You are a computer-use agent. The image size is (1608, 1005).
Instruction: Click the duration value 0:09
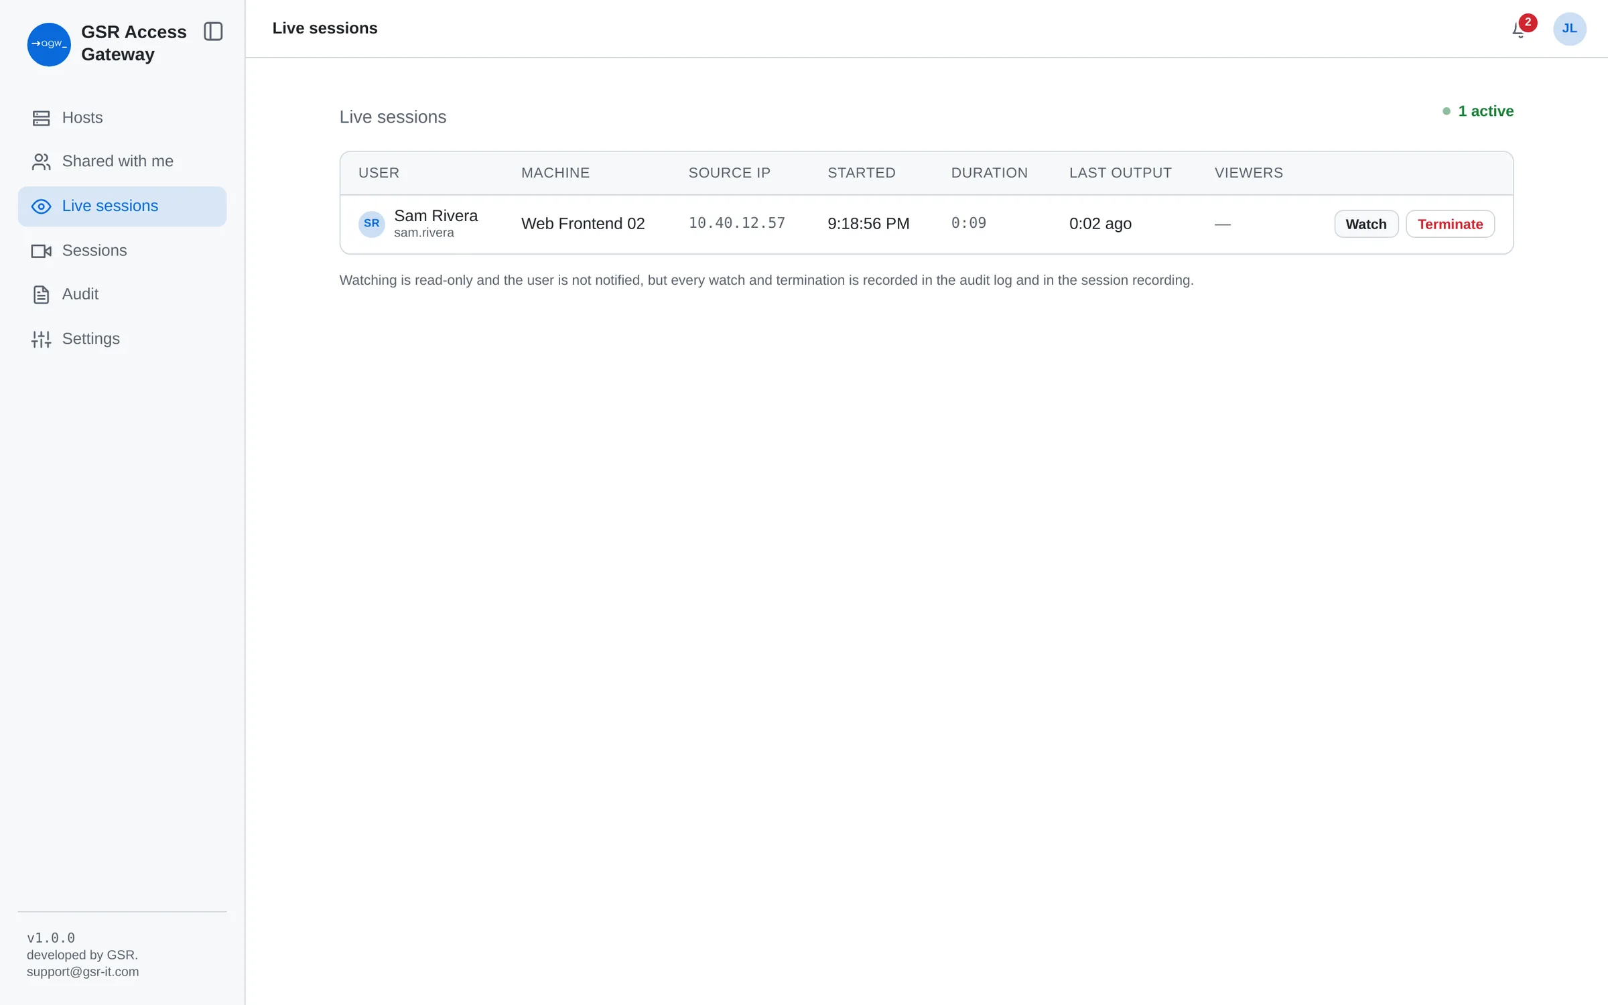point(969,223)
